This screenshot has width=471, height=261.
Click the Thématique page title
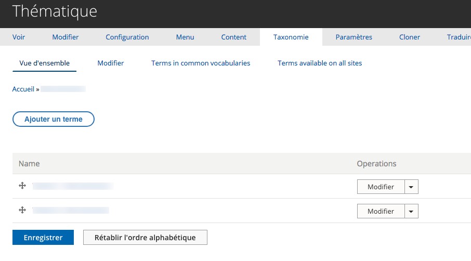tap(55, 11)
